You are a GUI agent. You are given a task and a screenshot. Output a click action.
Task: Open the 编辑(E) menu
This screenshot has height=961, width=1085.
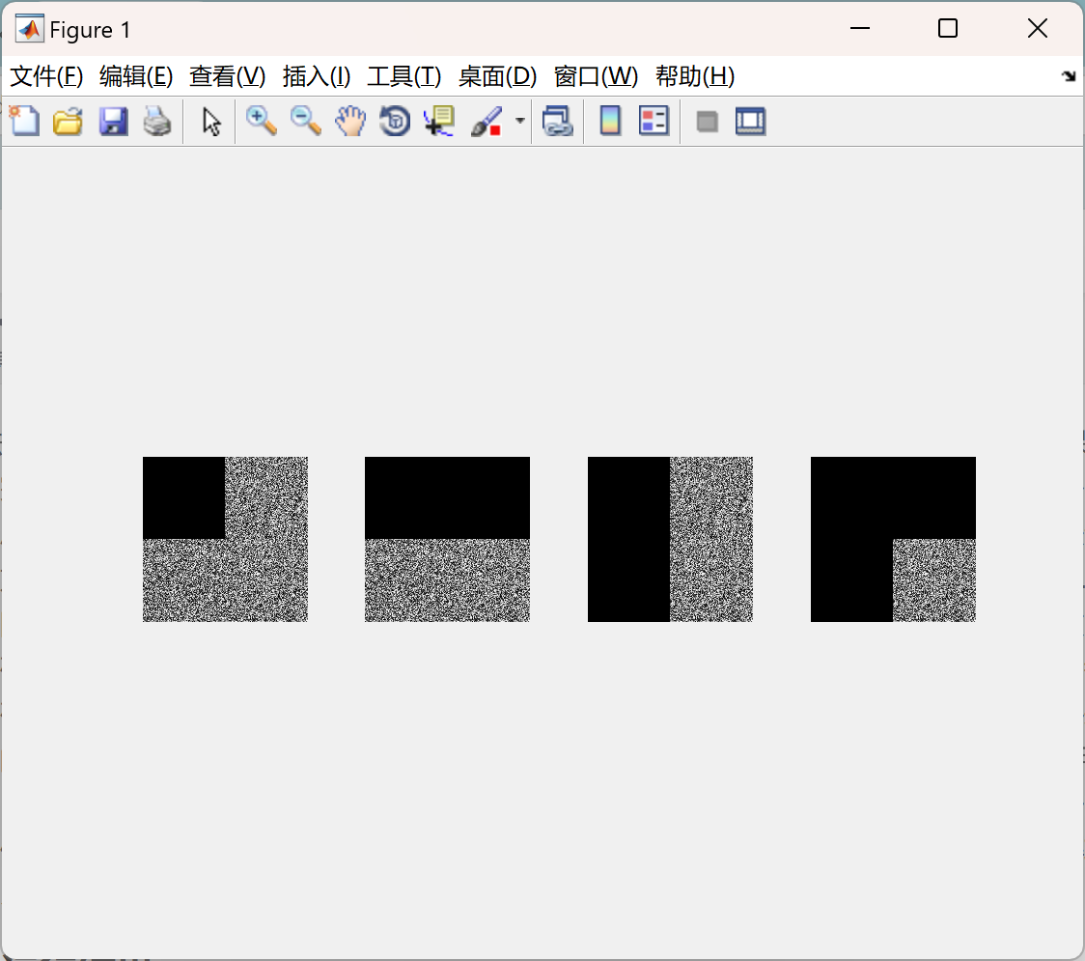click(x=135, y=76)
